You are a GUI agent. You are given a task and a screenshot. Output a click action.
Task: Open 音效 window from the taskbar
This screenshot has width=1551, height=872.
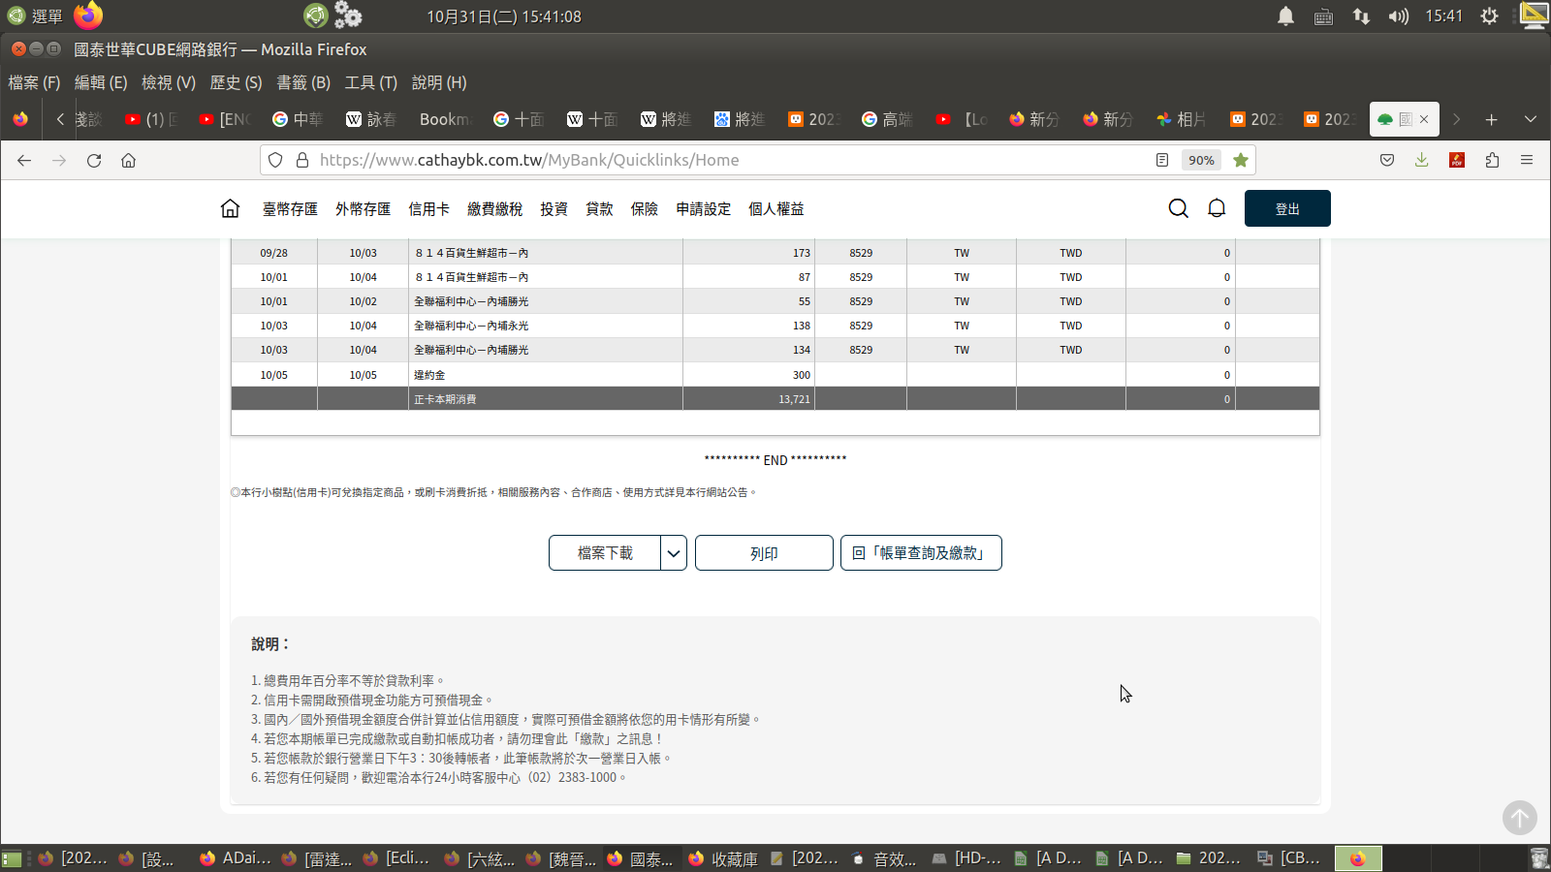pyautogui.click(x=884, y=858)
